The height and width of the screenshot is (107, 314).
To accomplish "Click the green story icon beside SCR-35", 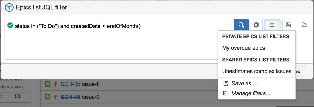I will point(47,84).
